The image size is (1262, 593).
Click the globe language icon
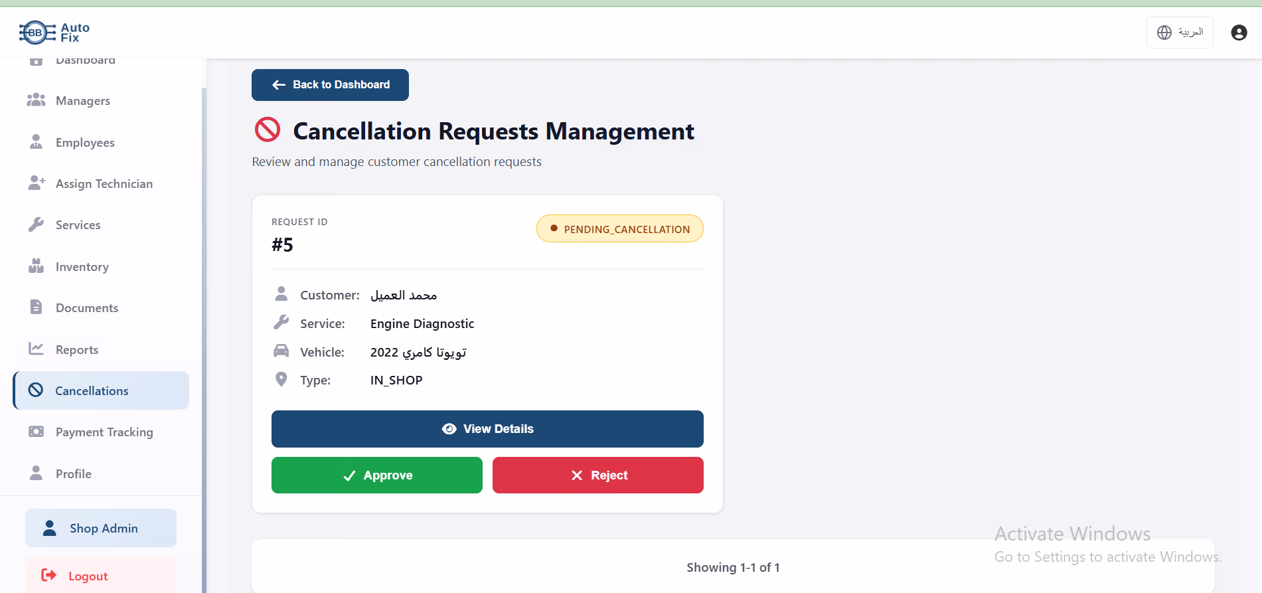click(x=1164, y=33)
